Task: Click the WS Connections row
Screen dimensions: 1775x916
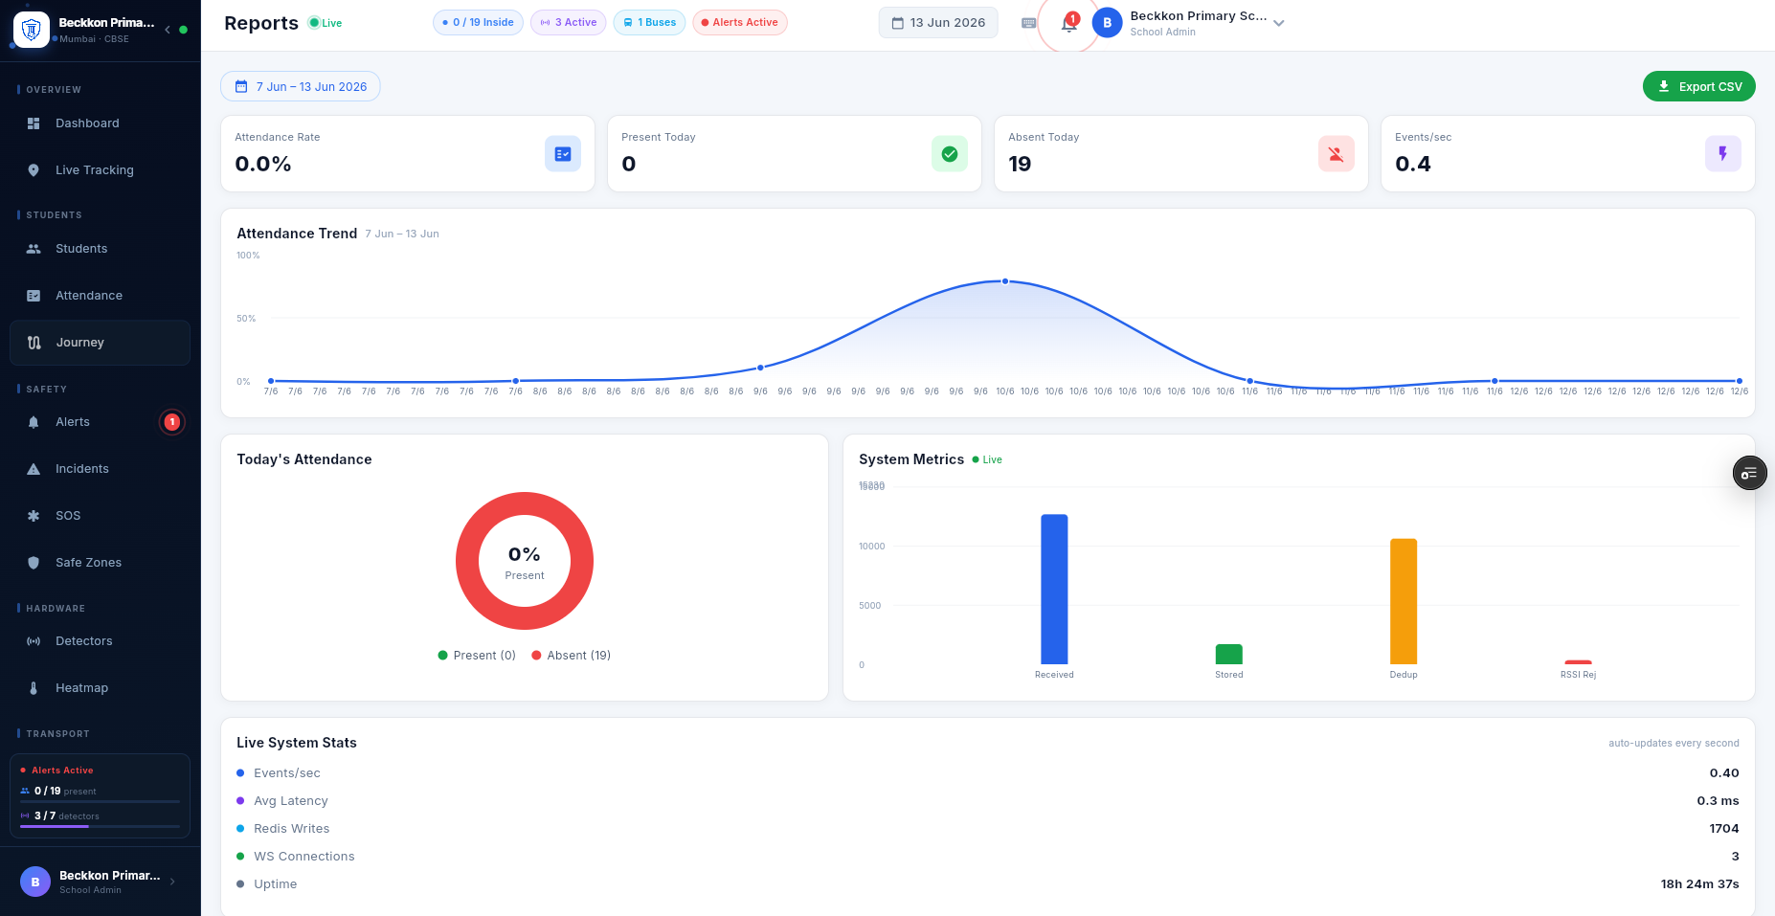Action: coord(988,857)
